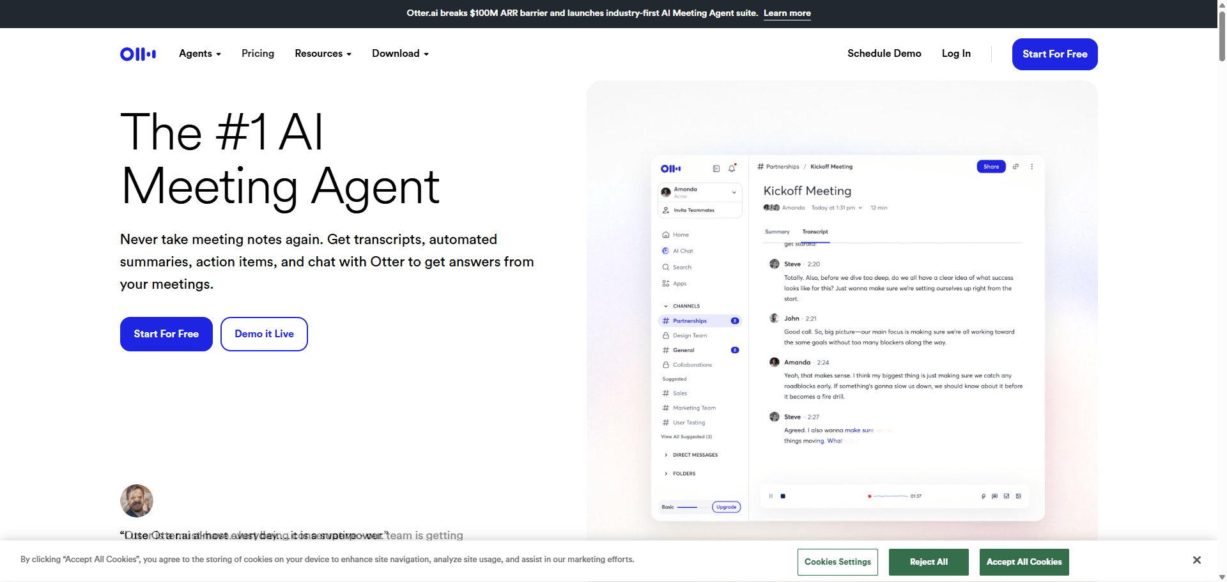The width and height of the screenshot is (1227, 582).
Task: Click the Demo it Live button
Action: tap(264, 334)
